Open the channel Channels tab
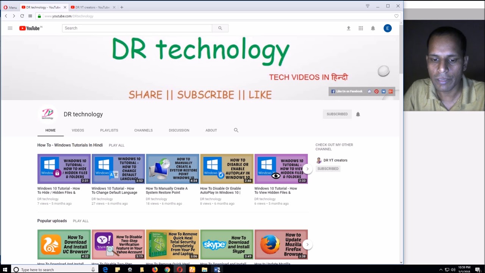 (x=143, y=130)
